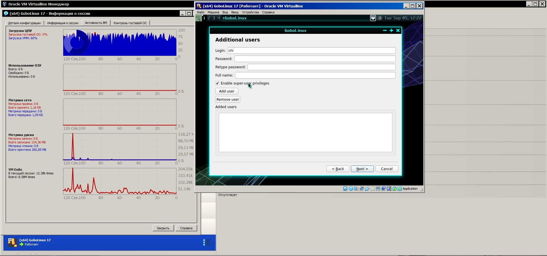Click the hard disk activity icon in VM status bar

pos(345,189)
